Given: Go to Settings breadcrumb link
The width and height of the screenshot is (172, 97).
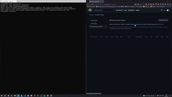Looking at the screenshot, I should 91,15.
